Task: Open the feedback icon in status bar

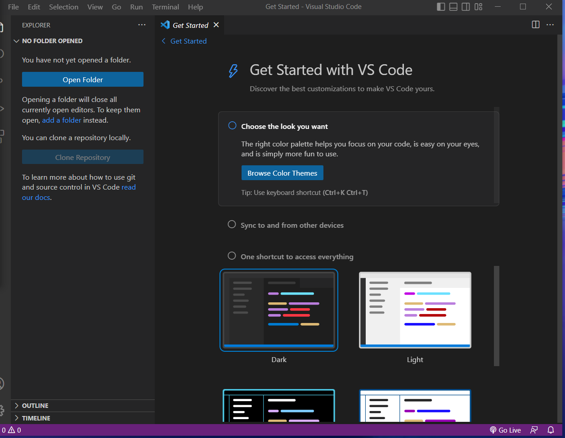Action: [x=534, y=430]
